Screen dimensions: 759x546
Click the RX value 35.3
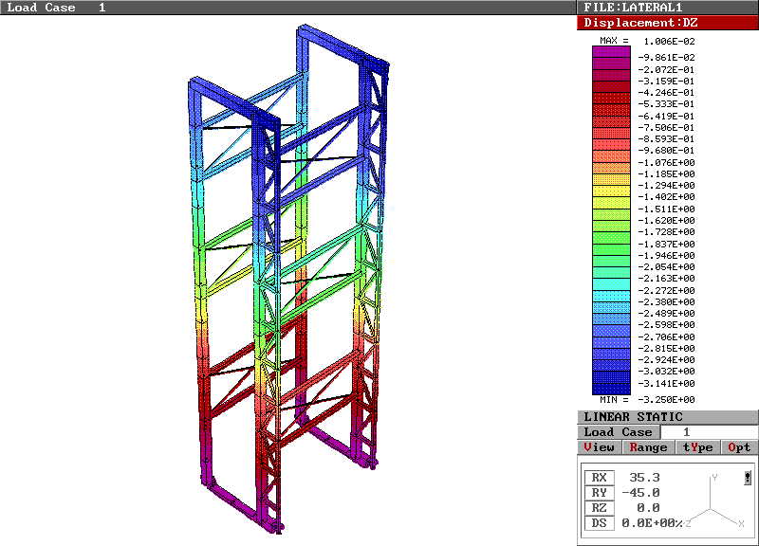(645, 478)
